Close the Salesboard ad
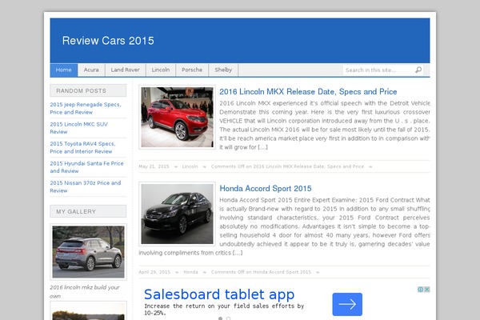This screenshot has height=320, width=480. (x=426, y=290)
